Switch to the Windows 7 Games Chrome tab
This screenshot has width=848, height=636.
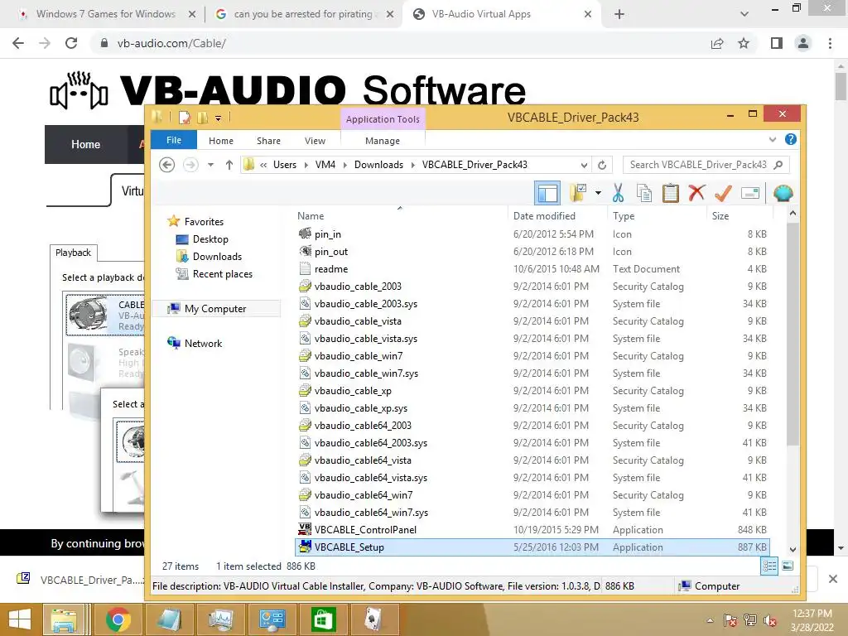(x=105, y=14)
